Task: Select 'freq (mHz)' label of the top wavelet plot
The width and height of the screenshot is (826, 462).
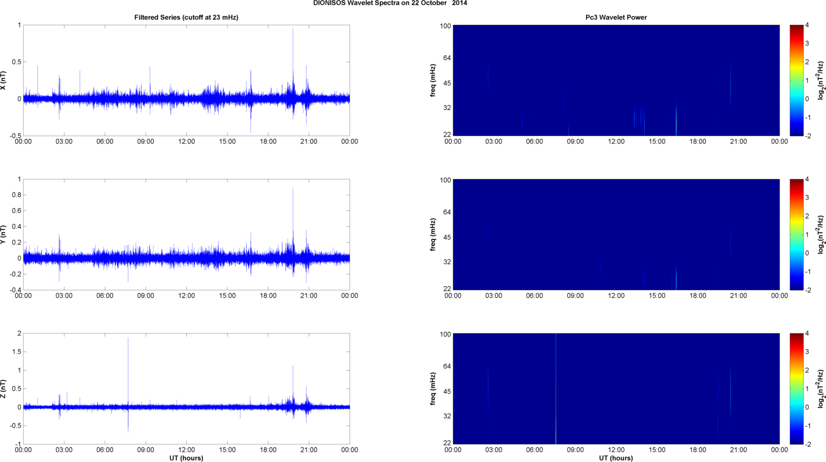Action: coord(433,80)
